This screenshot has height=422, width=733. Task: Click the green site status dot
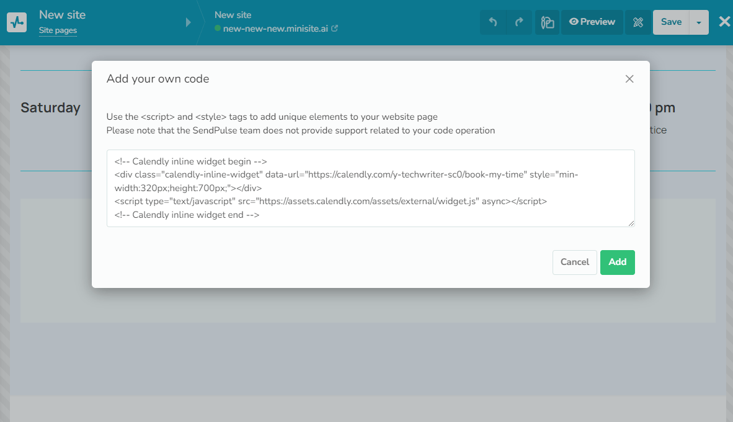[218, 29]
